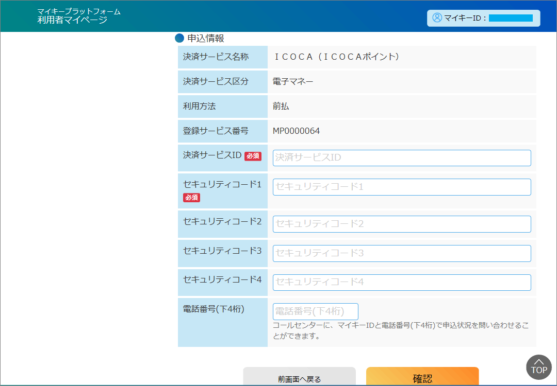Click the 前払 usage method value
557x386 pixels.
point(281,107)
